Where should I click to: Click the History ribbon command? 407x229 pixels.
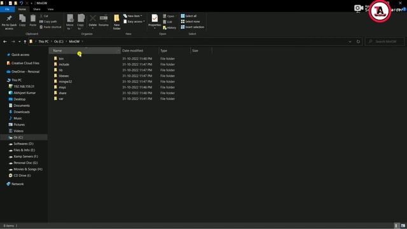click(170, 27)
